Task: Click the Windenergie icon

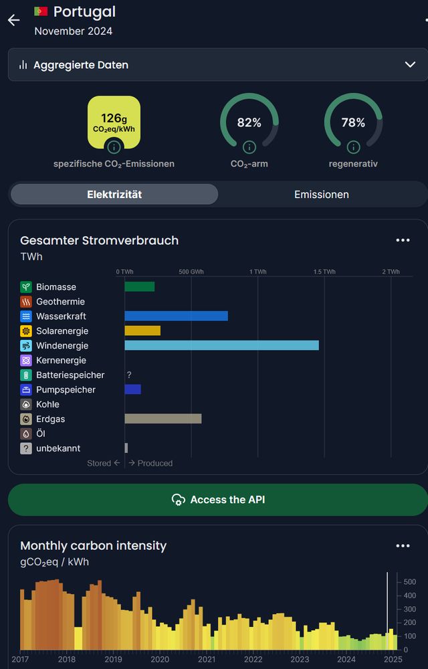Action: coord(26,346)
